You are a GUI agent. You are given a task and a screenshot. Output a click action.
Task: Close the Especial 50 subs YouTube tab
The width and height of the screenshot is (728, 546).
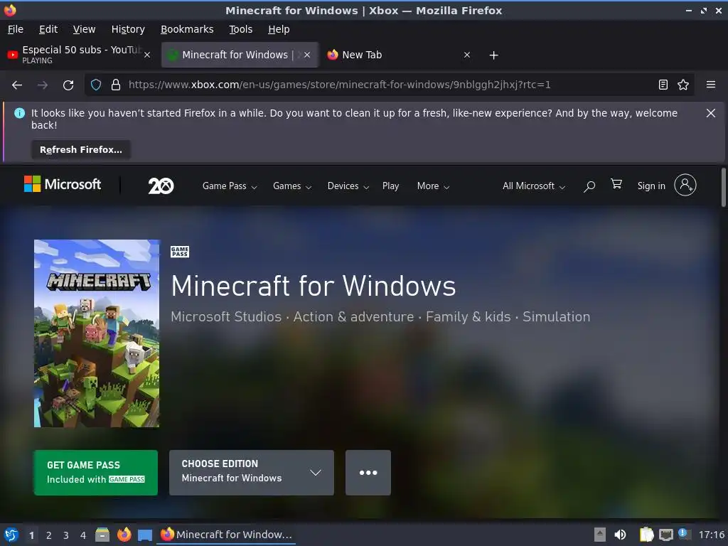147,55
